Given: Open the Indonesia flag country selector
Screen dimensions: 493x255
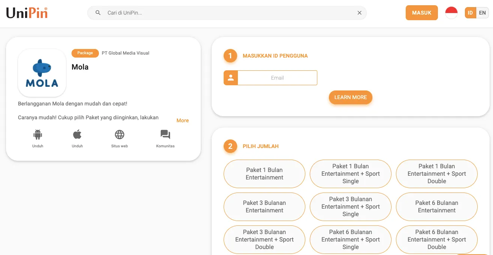Looking at the screenshot, I should pyautogui.click(x=451, y=13).
